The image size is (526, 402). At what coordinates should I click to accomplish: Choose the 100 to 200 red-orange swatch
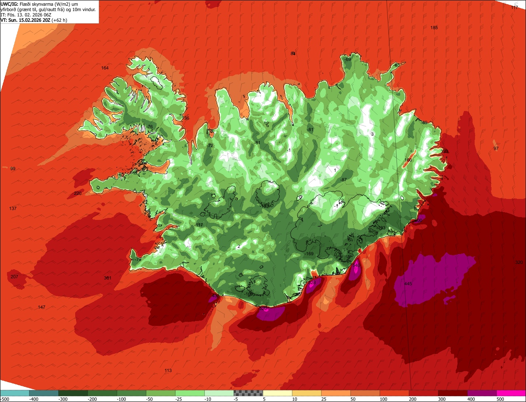pyautogui.click(x=394, y=393)
